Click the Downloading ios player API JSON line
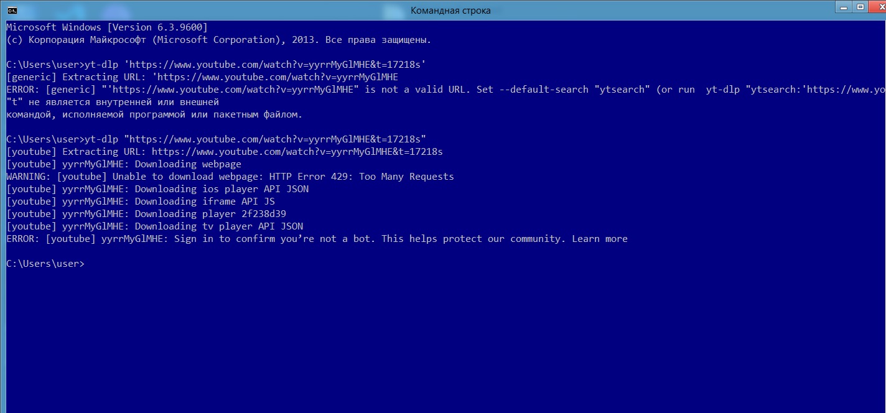This screenshot has width=886, height=413. [x=157, y=189]
